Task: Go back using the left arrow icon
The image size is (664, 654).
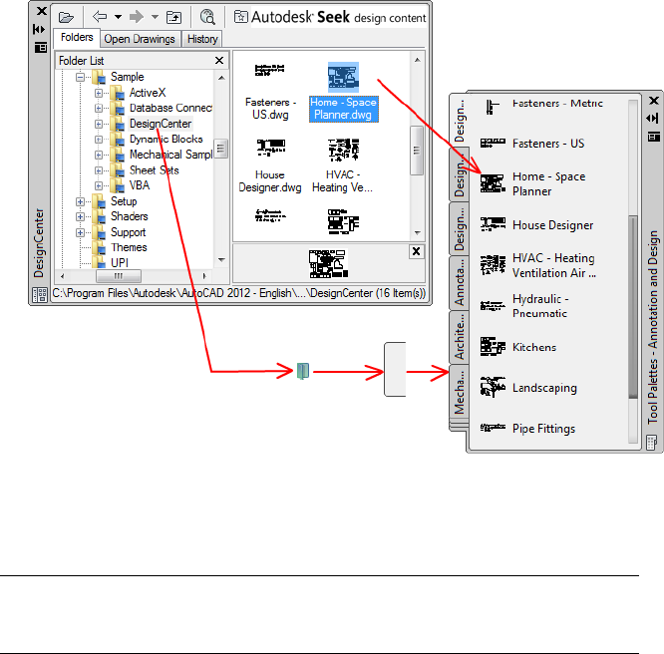Action: (100, 17)
